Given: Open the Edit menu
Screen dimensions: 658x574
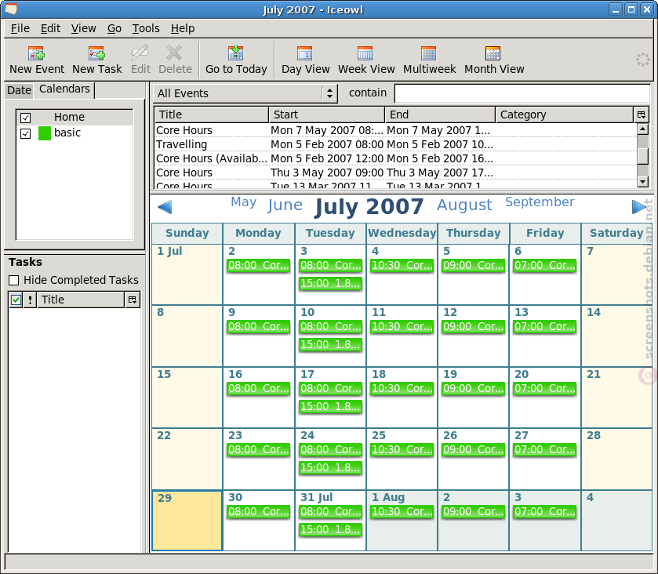Looking at the screenshot, I should 50,28.
